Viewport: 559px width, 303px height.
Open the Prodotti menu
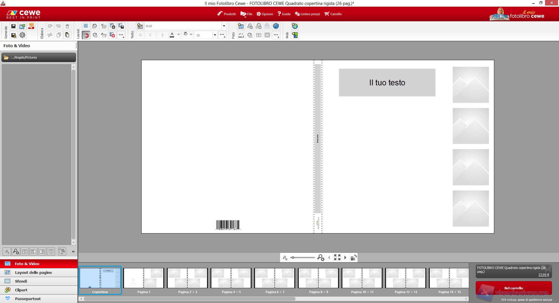(x=227, y=14)
